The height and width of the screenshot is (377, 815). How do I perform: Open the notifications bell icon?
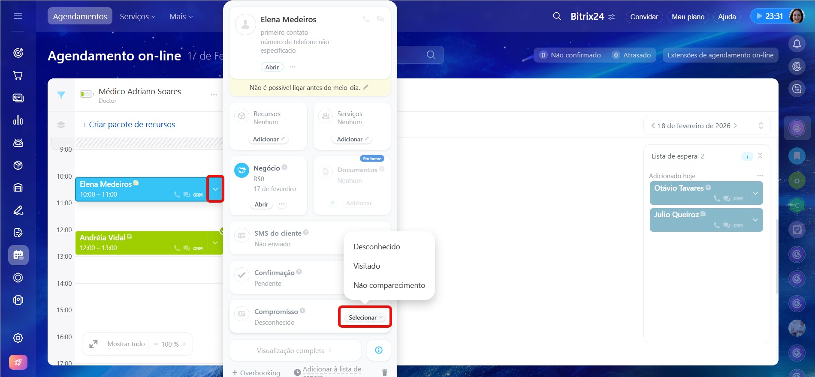click(x=797, y=44)
